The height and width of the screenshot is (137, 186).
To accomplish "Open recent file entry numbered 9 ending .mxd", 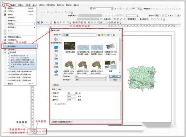I will [x=19, y=81].
